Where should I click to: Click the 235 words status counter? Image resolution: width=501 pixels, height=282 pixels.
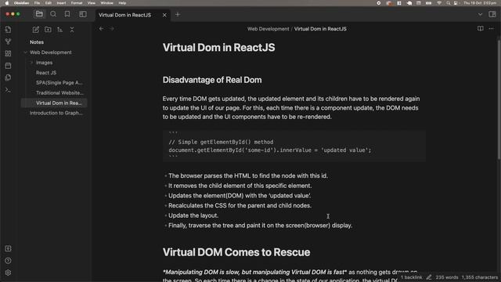pyautogui.click(x=447, y=277)
